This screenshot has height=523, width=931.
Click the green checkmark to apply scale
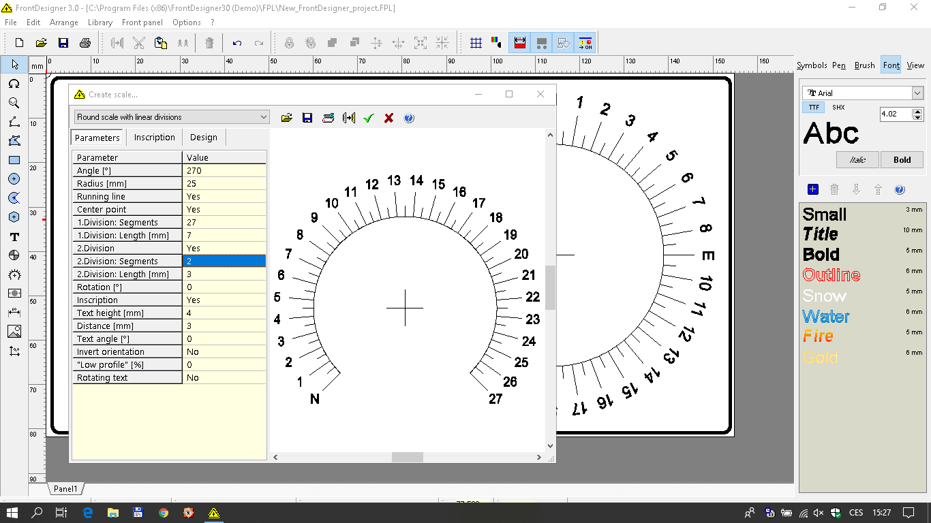pos(369,118)
